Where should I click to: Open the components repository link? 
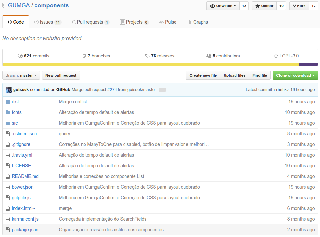[52, 5]
